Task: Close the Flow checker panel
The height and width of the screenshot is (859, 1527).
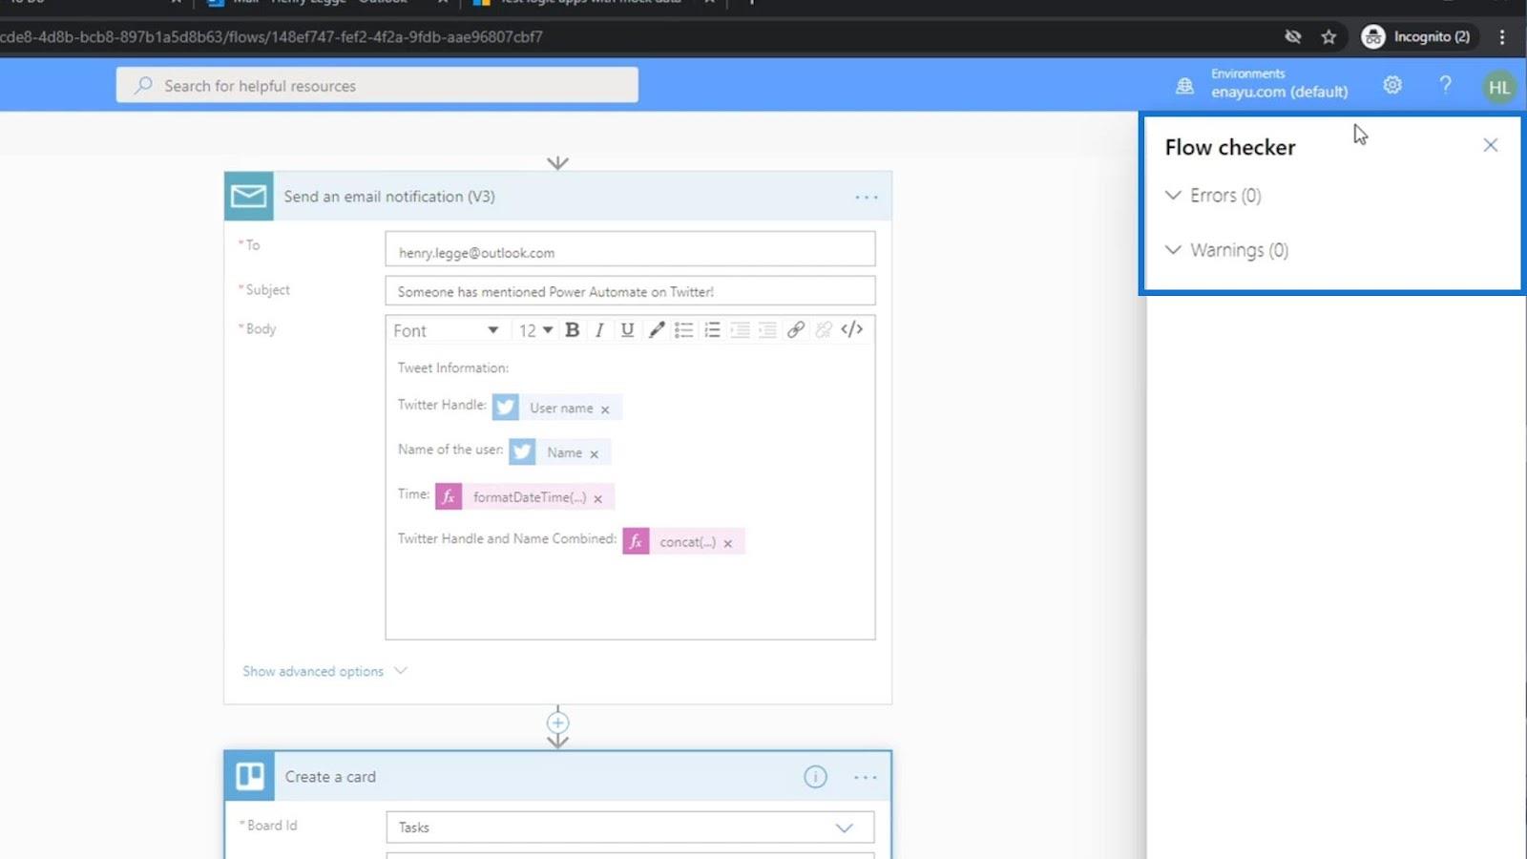Action: pos(1491,145)
